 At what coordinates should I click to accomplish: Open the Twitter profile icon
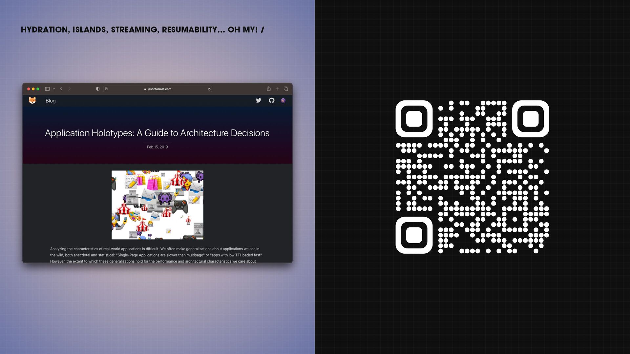(x=259, y=100)
